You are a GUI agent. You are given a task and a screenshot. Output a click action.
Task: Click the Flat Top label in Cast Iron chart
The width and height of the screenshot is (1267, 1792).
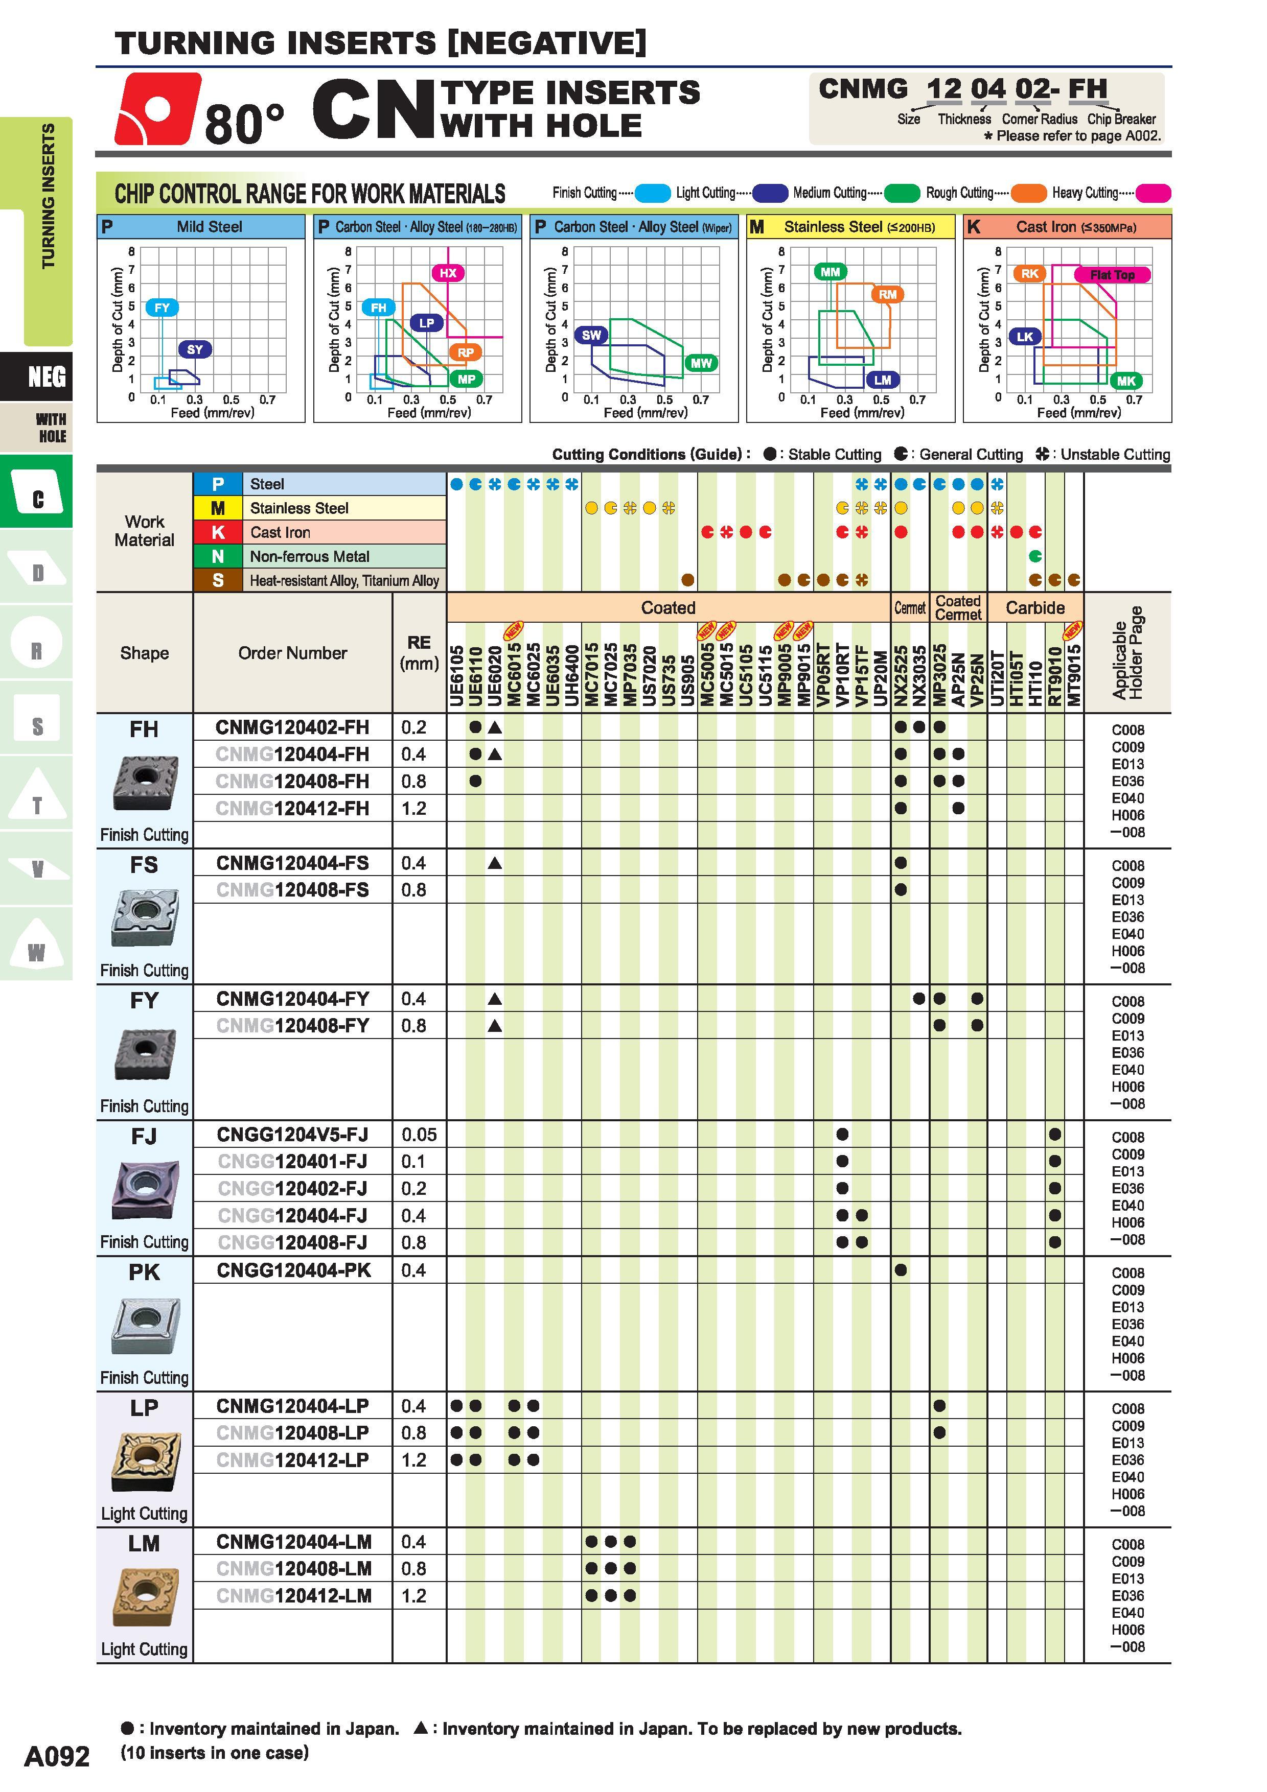pos(1112,275)
